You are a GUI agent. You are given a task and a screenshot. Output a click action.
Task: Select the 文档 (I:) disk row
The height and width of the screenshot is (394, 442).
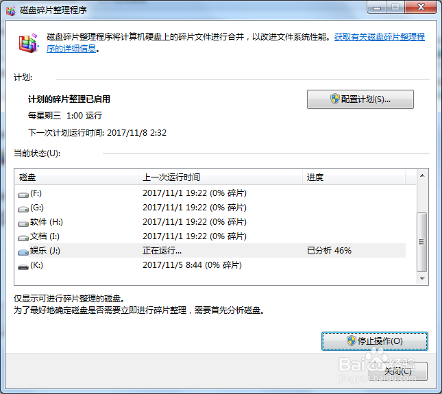tap(210, 236)
